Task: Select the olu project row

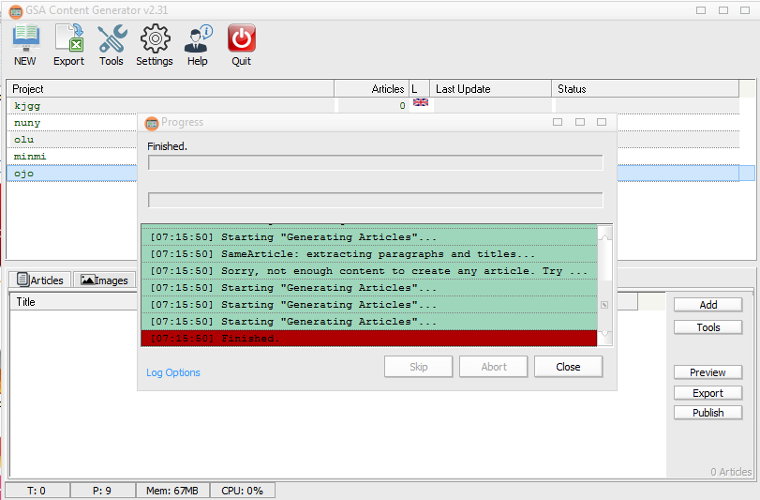Action: point(72,140)
